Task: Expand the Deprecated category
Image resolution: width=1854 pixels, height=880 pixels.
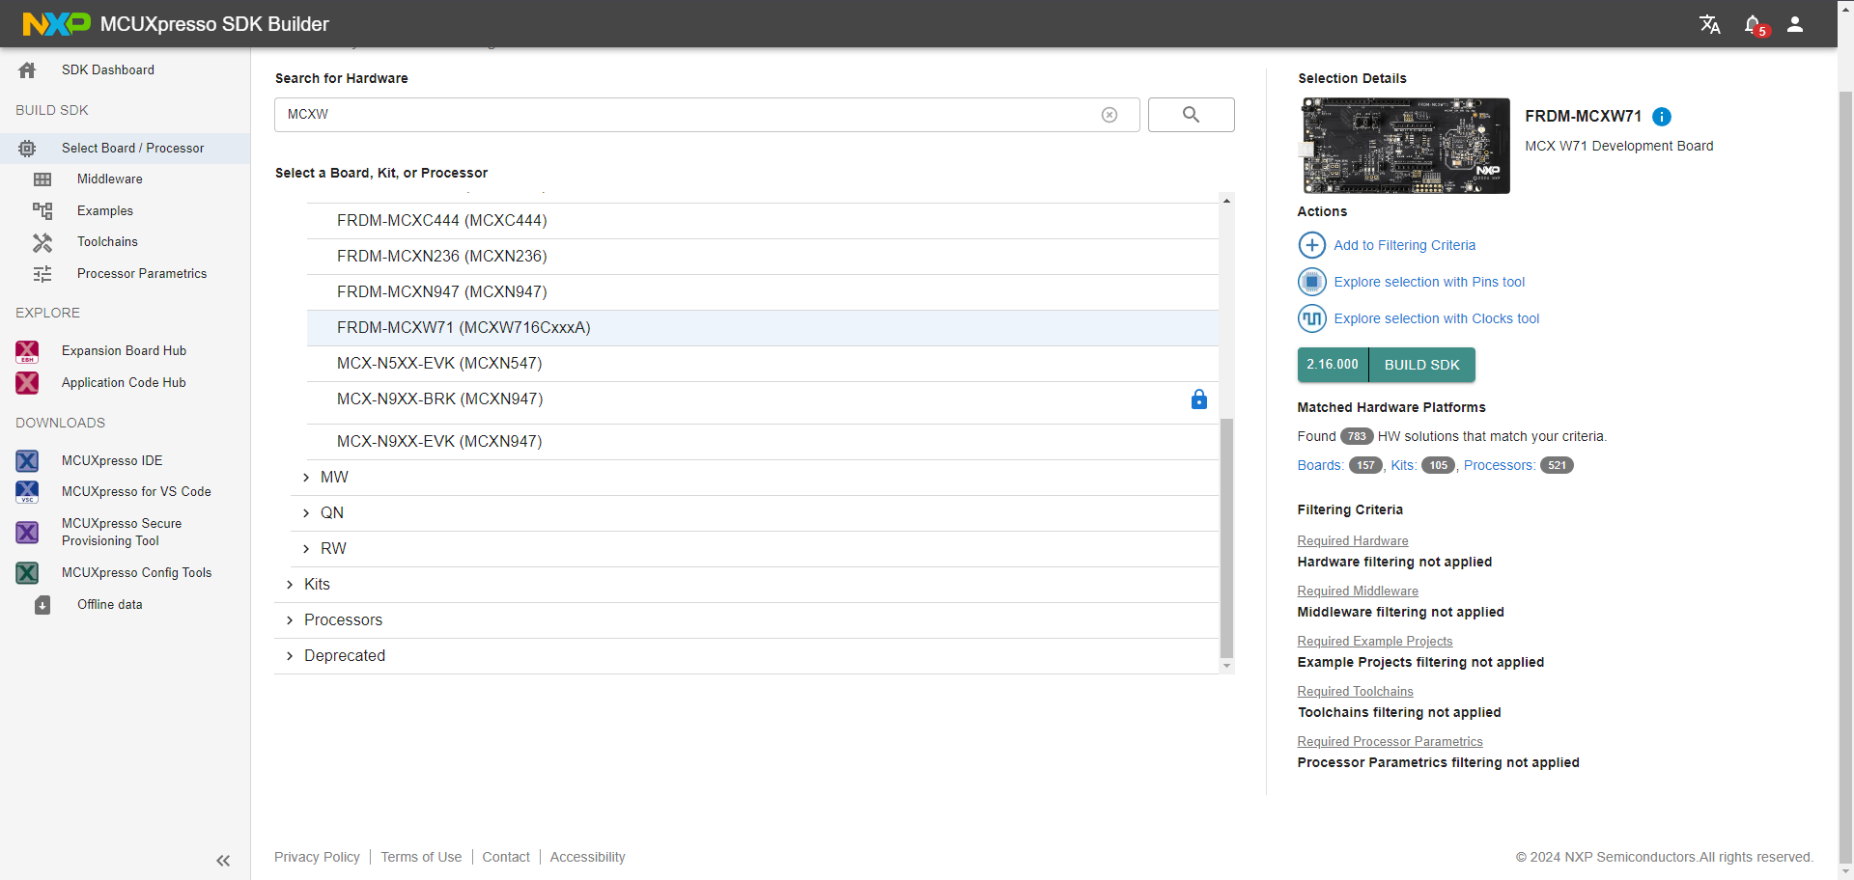Action: click(290, 656)
